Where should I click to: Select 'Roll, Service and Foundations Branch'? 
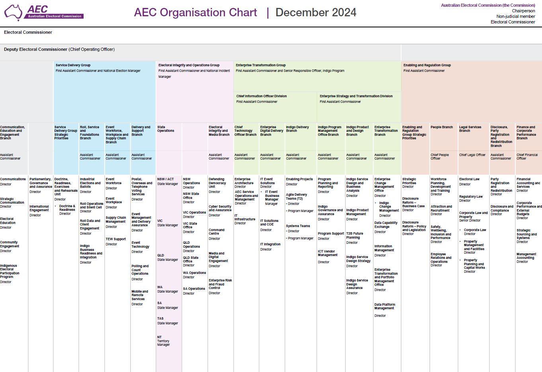90,133
